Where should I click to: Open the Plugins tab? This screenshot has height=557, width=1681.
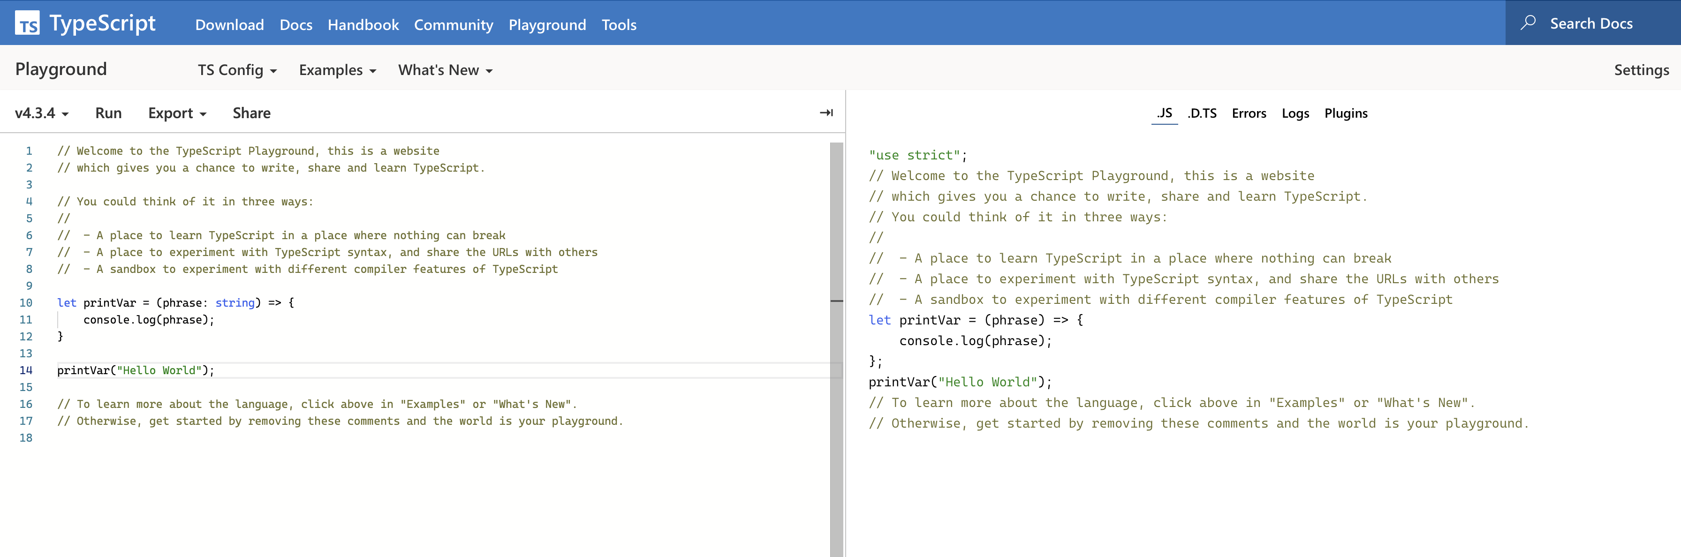[1346, 113]
